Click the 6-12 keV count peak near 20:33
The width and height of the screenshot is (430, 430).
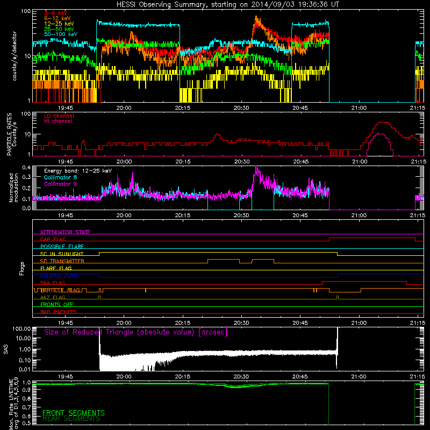[256, 18]
